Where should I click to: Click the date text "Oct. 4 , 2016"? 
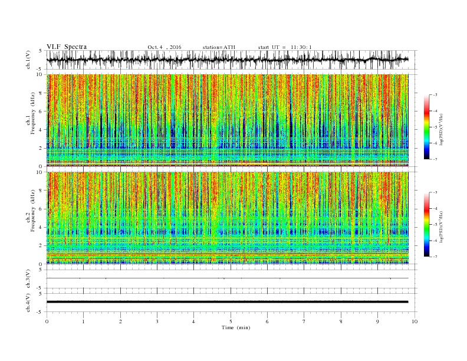(165, 47)
